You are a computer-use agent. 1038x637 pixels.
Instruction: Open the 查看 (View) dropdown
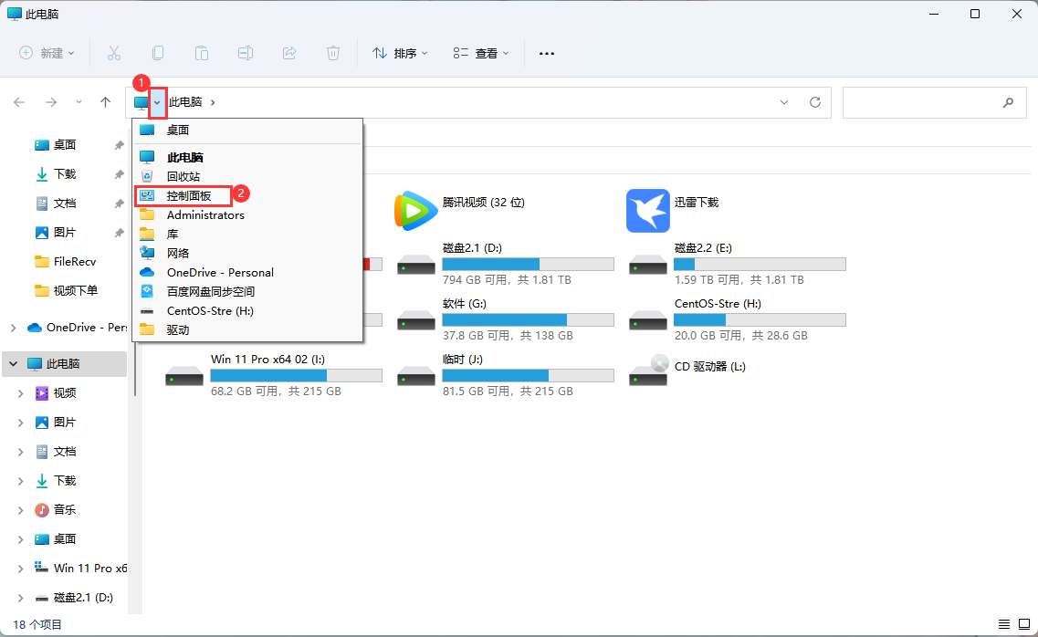point(481,53)
